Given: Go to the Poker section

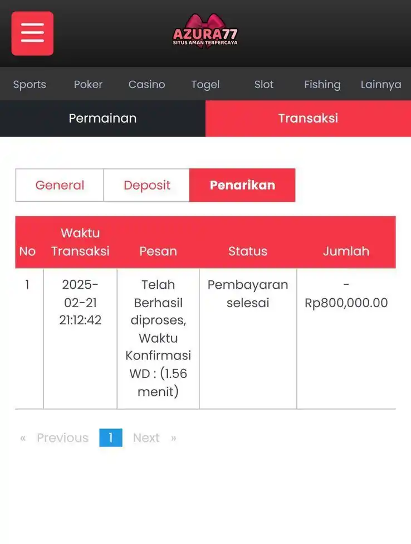Looking at the screenshot, I should pos(88,85).
